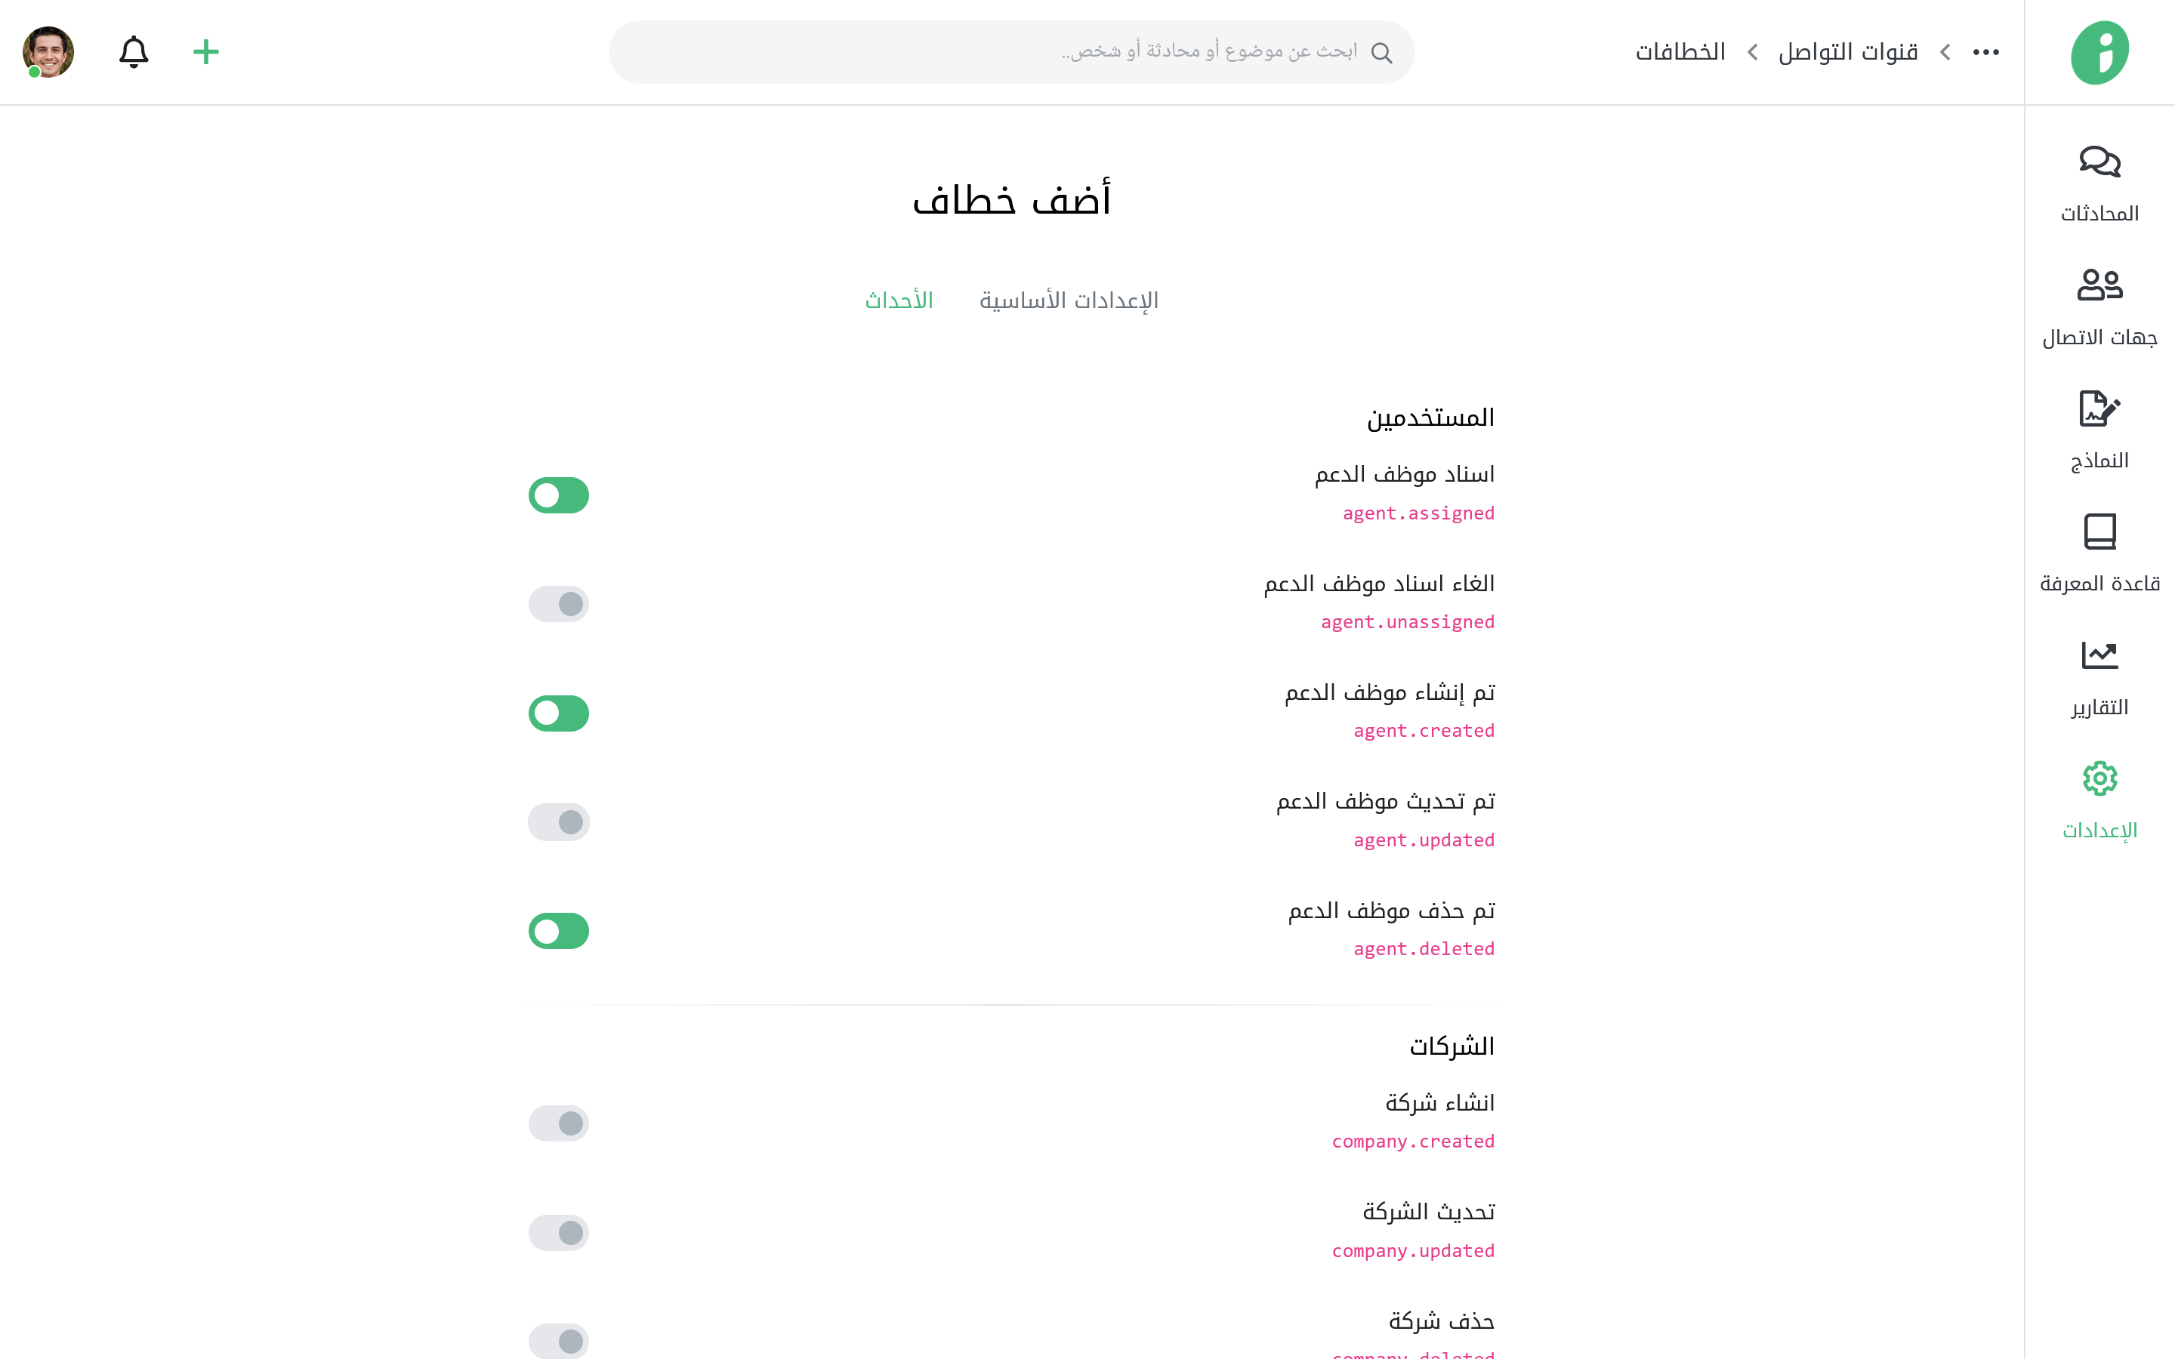
Task: Expand the breadcrumb three-dots menu
Action: (x=1985, y=52)
